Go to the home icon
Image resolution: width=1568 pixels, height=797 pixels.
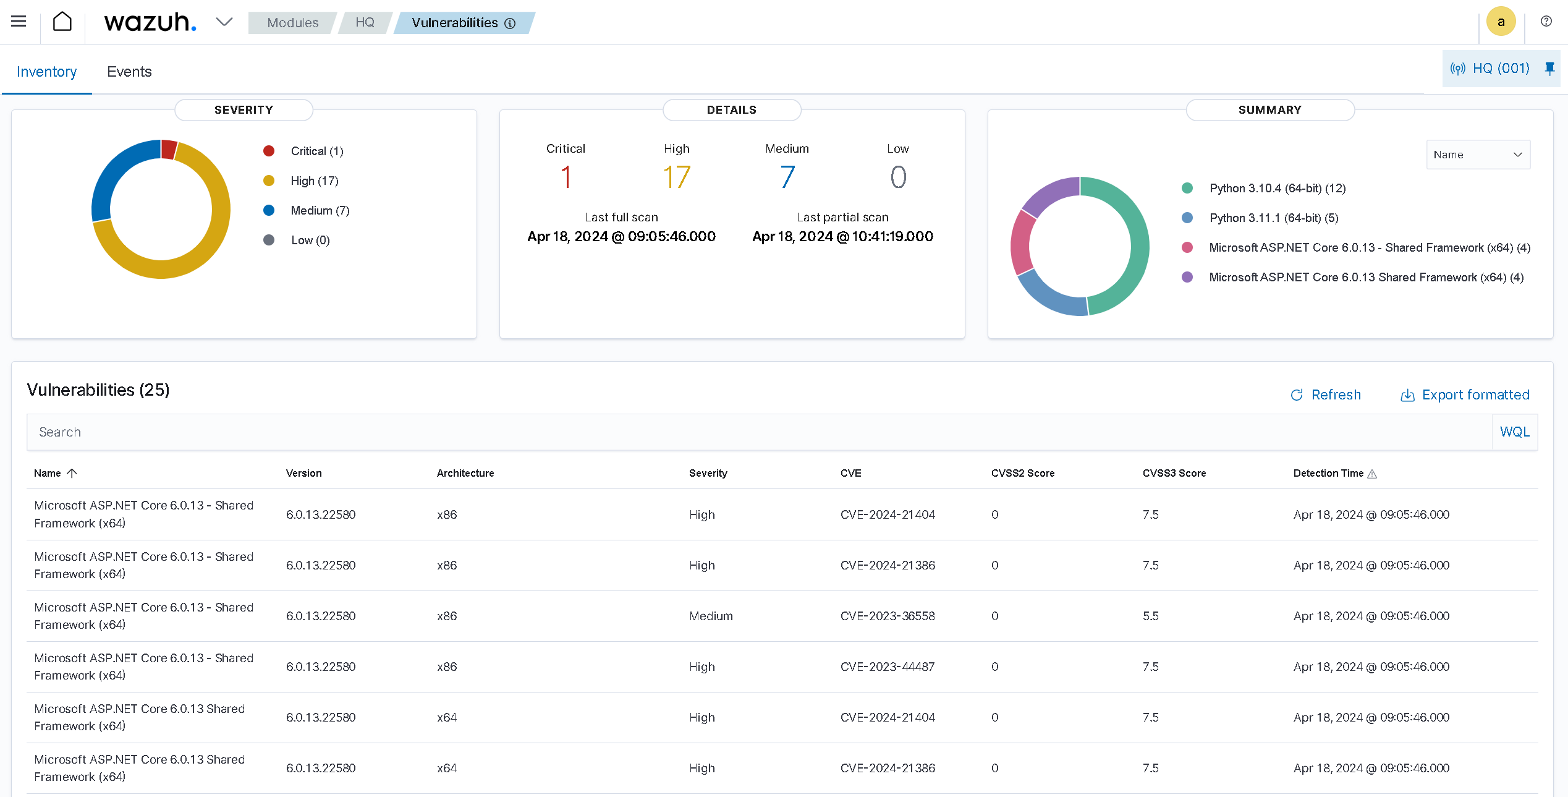pos(62,22)
